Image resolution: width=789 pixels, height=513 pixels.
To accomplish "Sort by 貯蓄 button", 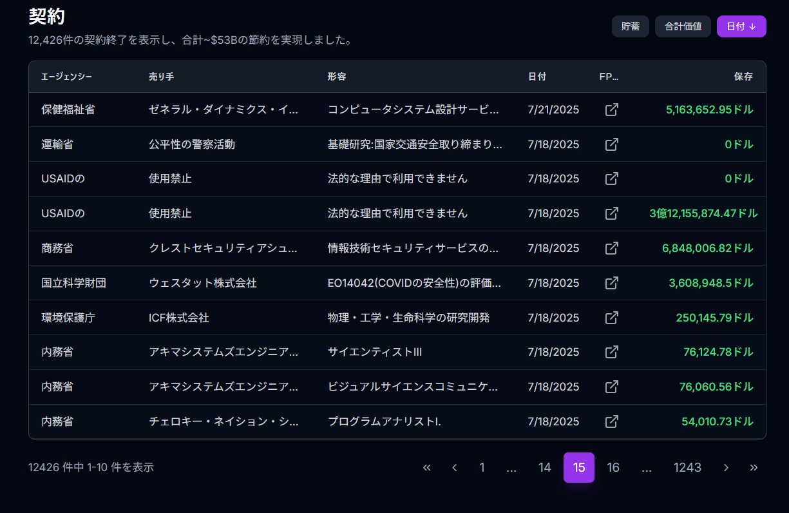I will [x=631, y=26].
